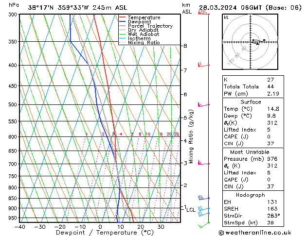Click the 300 hPa pressure label
Viewport: 306px width, 236px height.
pos(14,15)
